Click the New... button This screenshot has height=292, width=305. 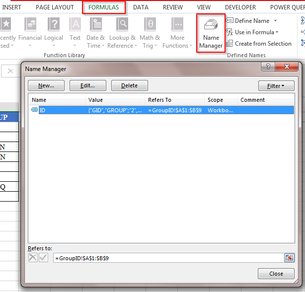click(46, 85)
